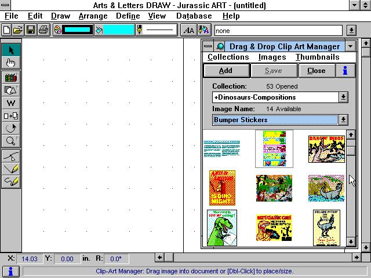
Task: Click the Print icon
Action: pyautogui.click(x=43, y=30)
